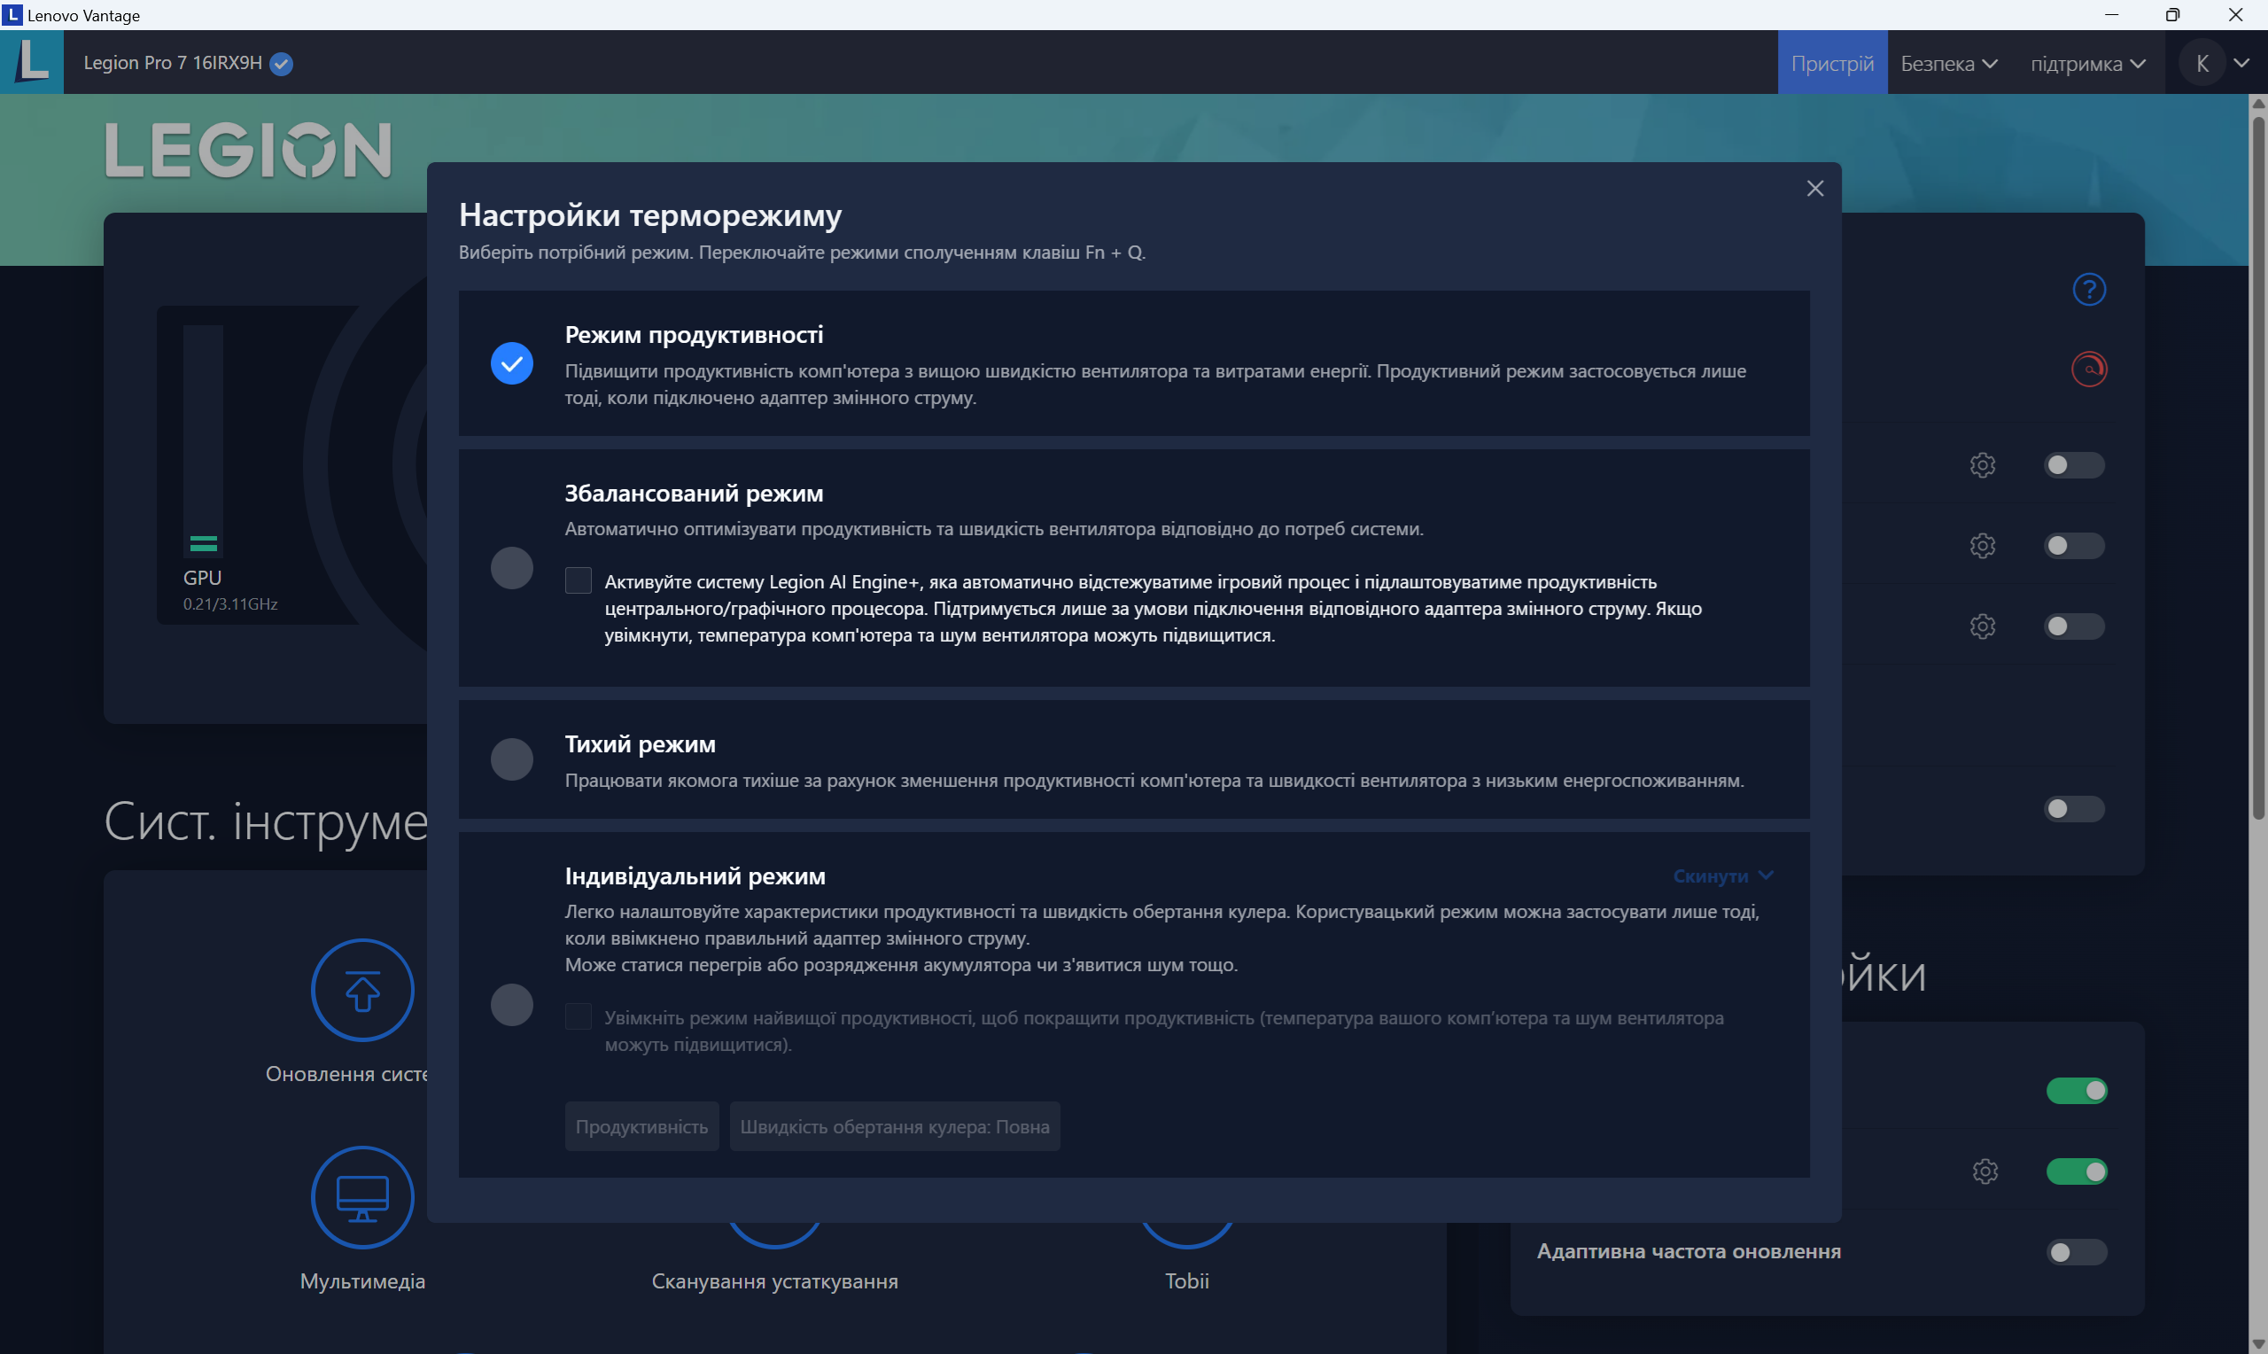
Task: Select the Balanced mode radio button
Action: coord(511,567)
